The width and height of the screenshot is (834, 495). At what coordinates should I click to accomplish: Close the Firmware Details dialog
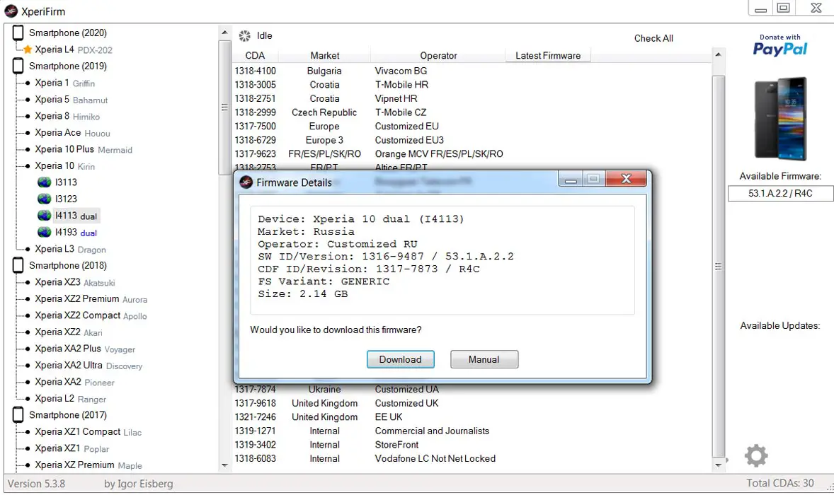(626, 179)
